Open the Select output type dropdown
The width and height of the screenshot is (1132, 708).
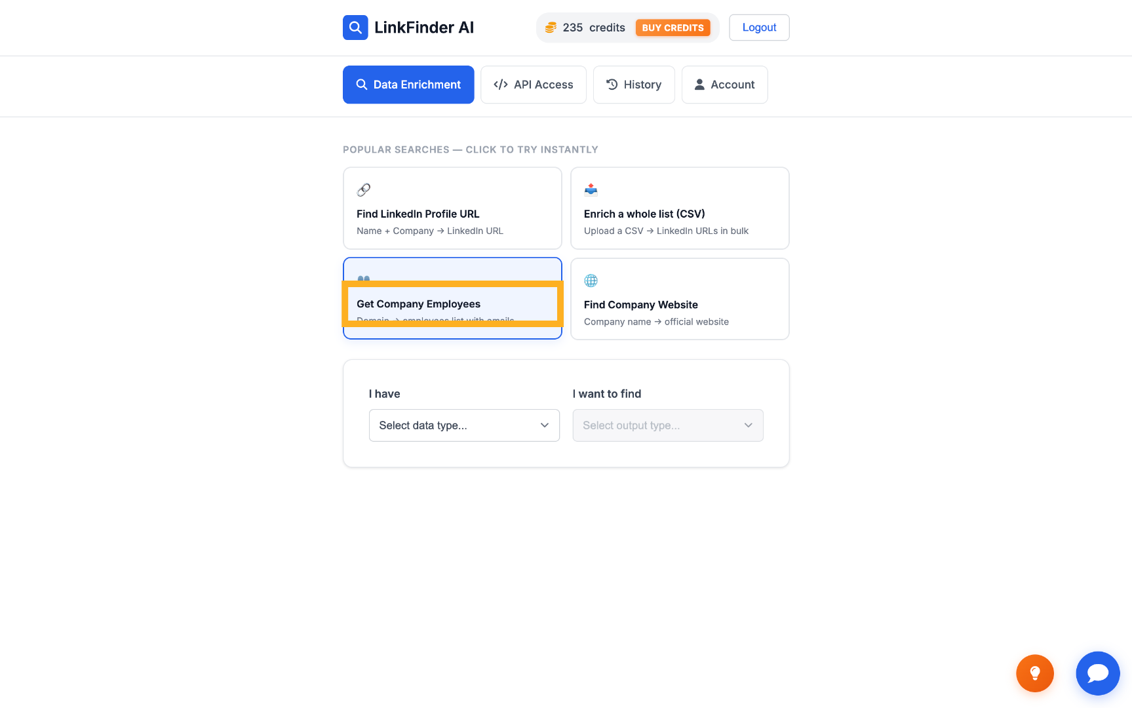click(668, 425)
